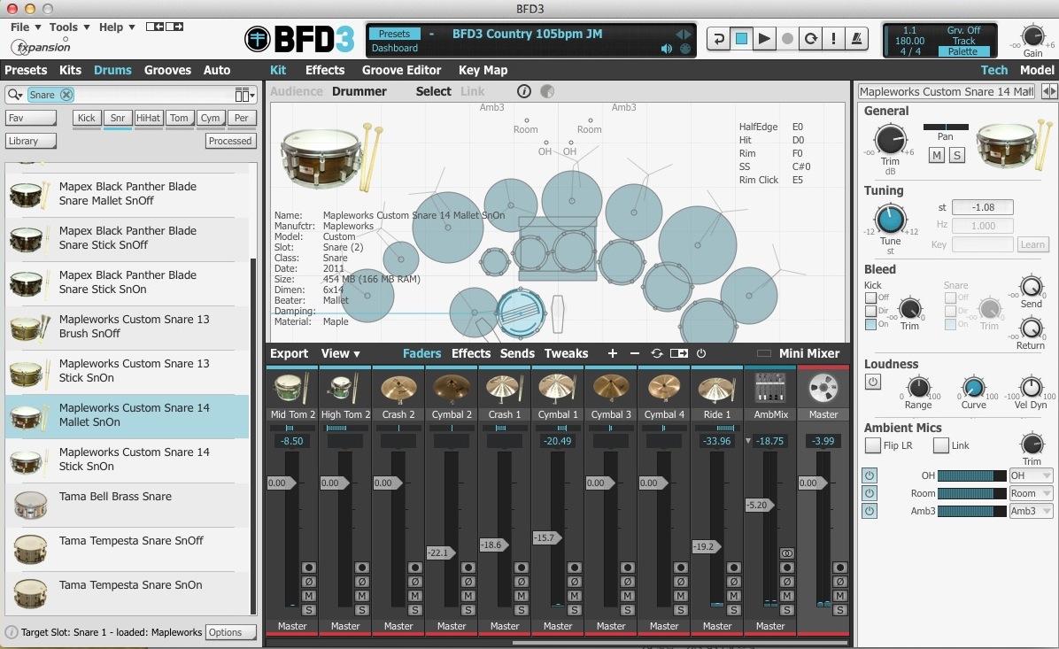The image size is (1059, 649).
Task: Open the Room mic routing dropdown
Action: pyautogui.click(x=1031, y=494)
